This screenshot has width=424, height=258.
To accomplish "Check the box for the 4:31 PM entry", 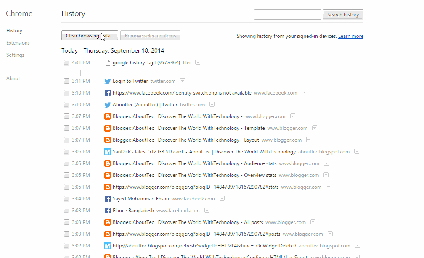I will coord(66,63).
